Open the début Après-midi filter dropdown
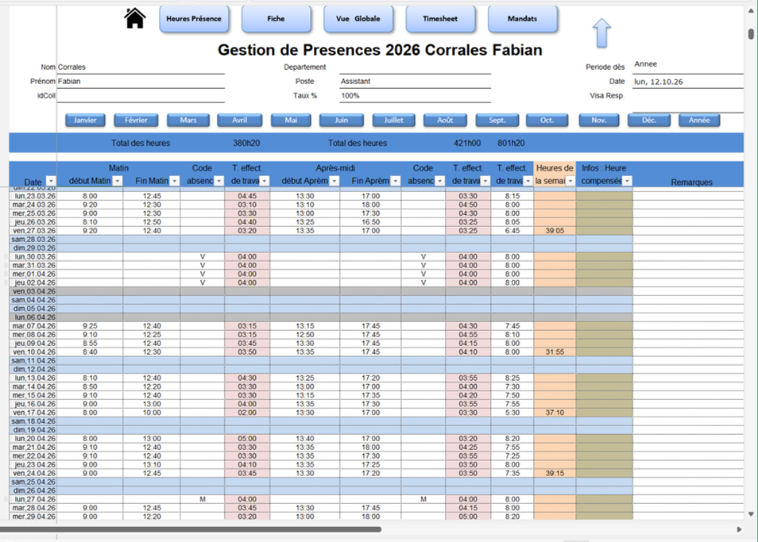Image resolution: width=758 pixels, height=542 pixels. pyautogui.click(x=334, y=180)
